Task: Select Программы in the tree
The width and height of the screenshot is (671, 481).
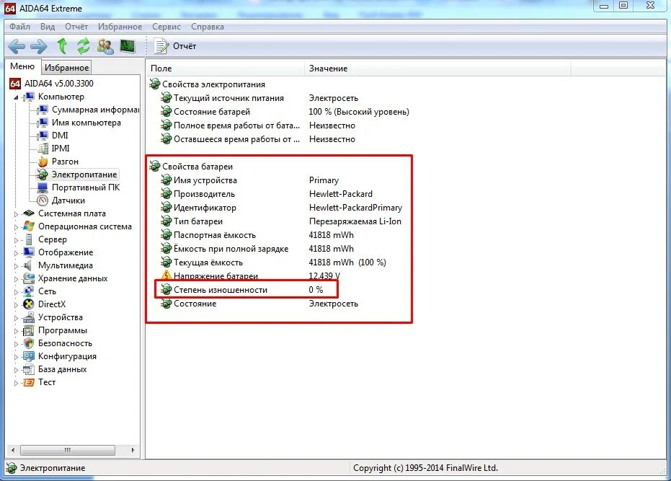Action: [x=63, y=330]
